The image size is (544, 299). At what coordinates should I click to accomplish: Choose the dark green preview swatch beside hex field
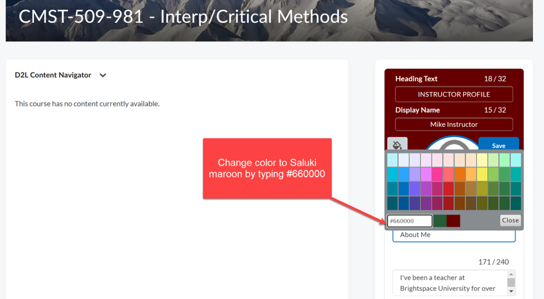pos(440,221)
